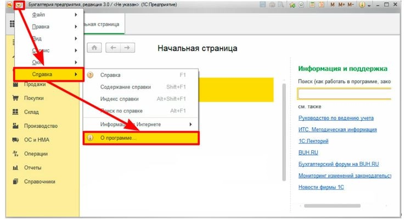Open the 1С:Лекторий link
Screen dimensions: 405x220
pyautogui.click(x=313, y=141)
